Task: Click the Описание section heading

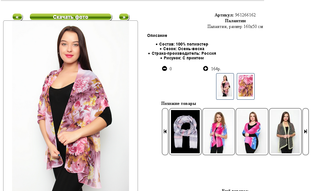Action: pos(157,35)
